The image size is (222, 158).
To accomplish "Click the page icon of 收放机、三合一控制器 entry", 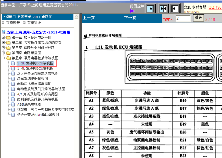I will (13, 110).
